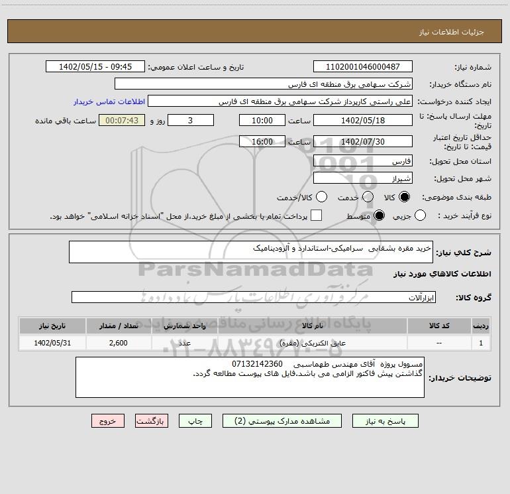
Task: Click the نام کالا column header
Action: 312,326
